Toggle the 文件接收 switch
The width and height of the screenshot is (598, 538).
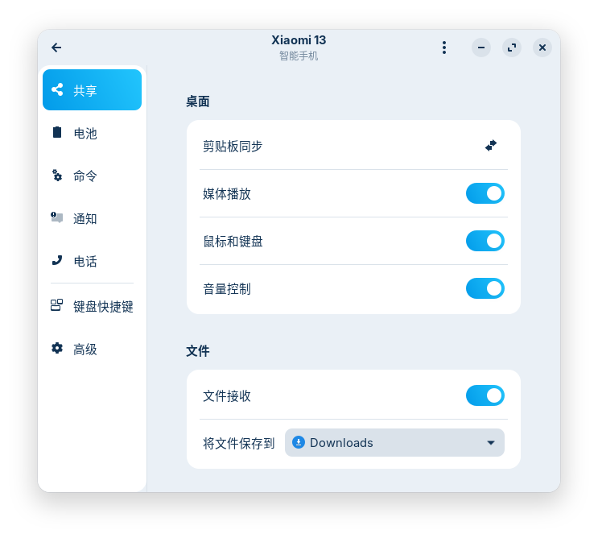click(485, 395)
